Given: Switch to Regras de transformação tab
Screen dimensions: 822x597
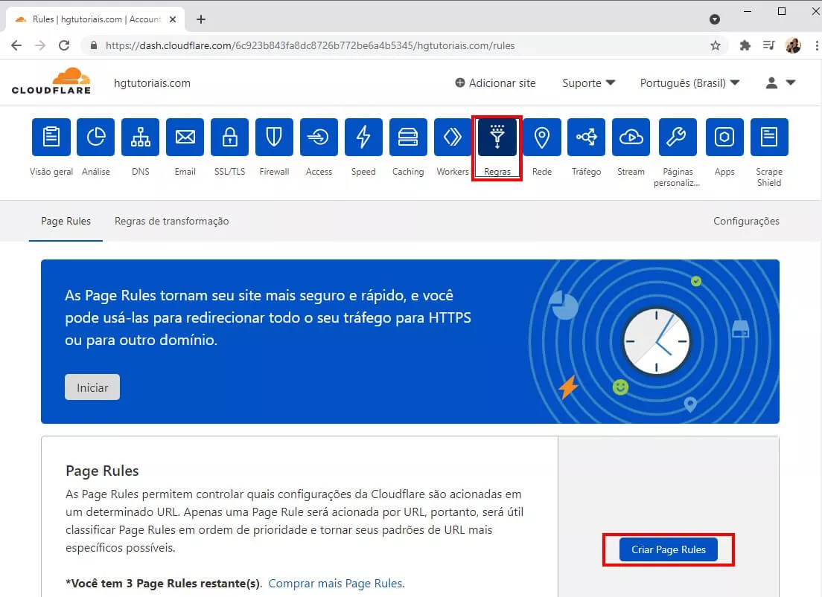Looking at the screenshot, I should 171,221.
